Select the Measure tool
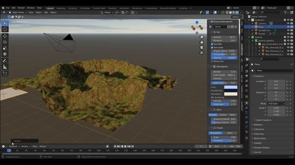The image size is (295, 165). click(x=5, y=67)
